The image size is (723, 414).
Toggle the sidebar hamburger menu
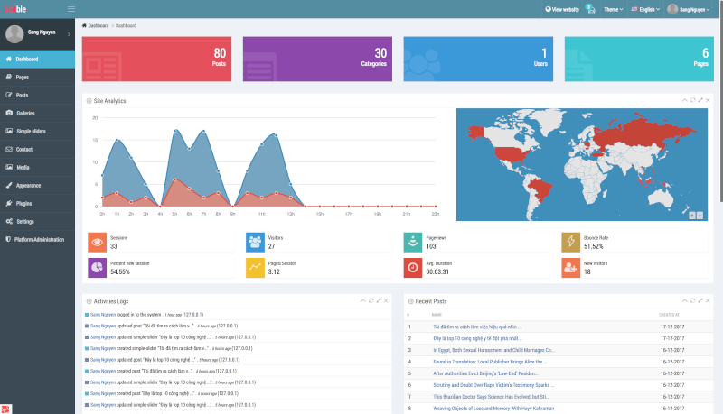pyautogui.click(x=71, y=8)
